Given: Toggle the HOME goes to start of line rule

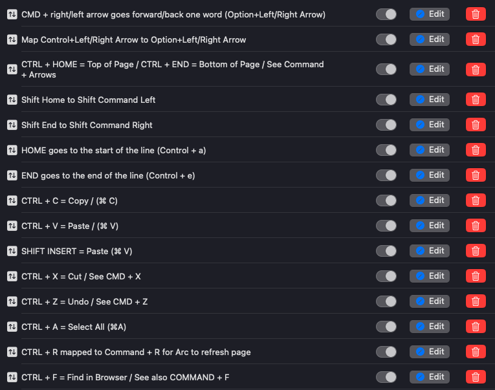Looking at the screenshot, I should coord(386,150).
